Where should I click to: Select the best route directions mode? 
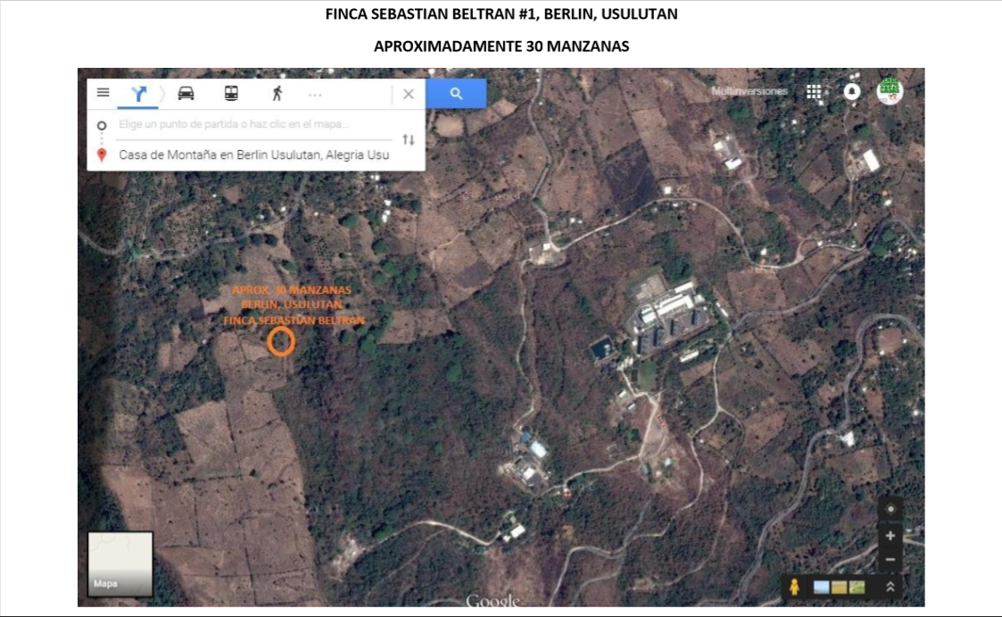[x=138, y=94]
